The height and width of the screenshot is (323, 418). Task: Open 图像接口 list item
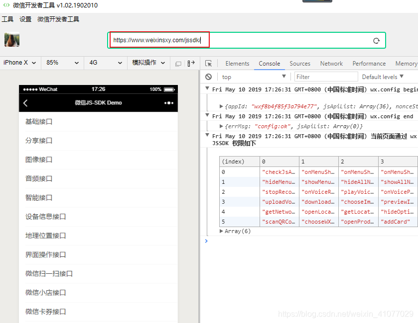point(98,160)
